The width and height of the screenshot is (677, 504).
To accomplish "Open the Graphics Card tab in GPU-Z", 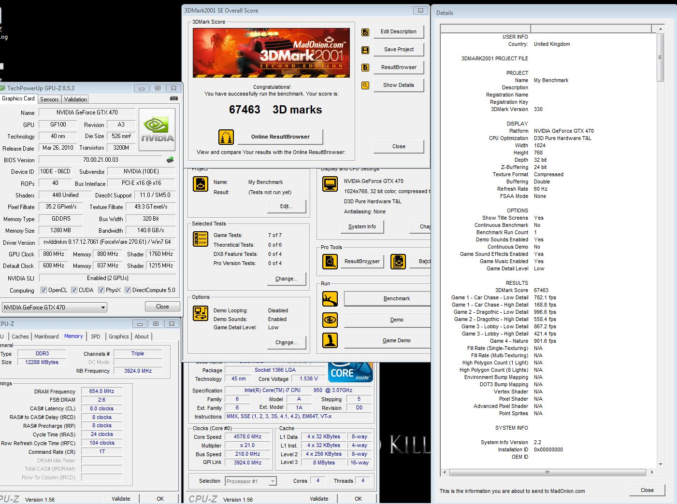I will click(18, 98).
